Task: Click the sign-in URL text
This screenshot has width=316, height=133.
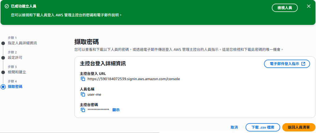Action: (134, 79)
